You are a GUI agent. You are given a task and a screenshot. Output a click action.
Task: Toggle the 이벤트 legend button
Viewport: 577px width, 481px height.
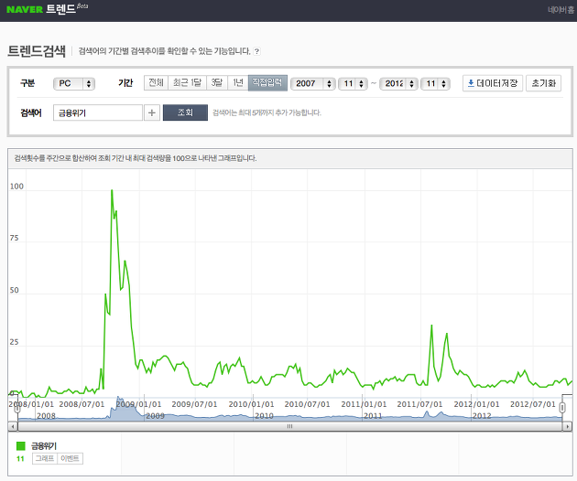click(70, 458)
